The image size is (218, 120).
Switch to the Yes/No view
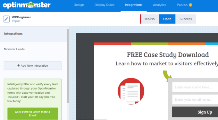149,19
